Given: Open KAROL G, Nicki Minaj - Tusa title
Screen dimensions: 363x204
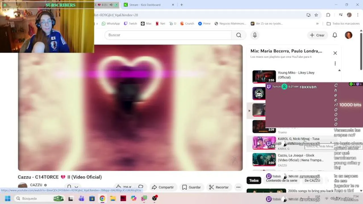Looking at the screenshot, I should coord(299,139).
